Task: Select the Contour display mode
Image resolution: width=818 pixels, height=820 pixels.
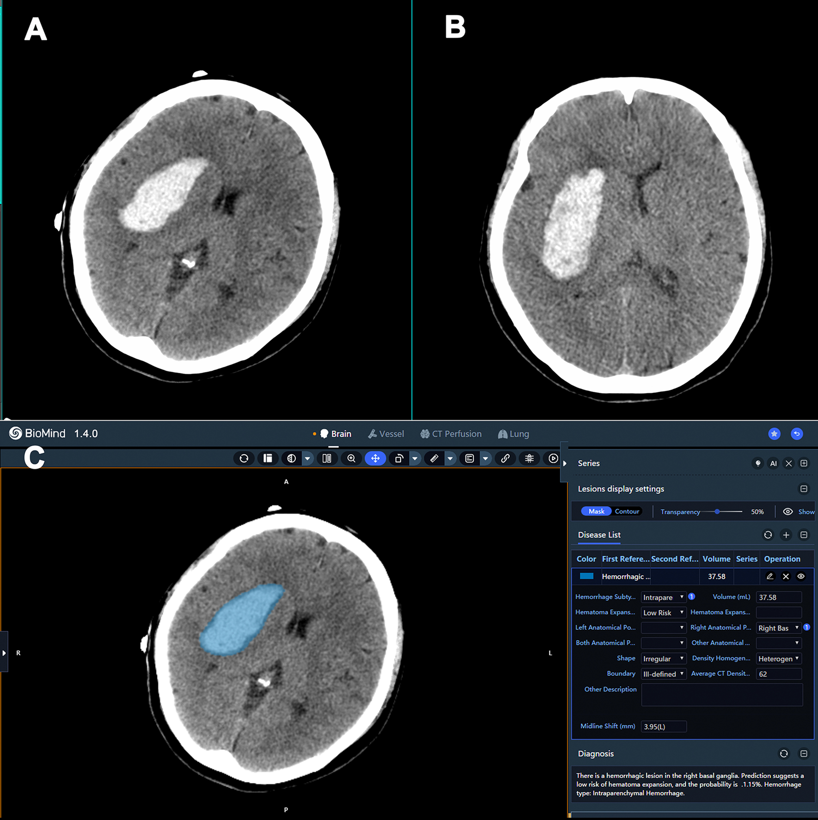Action: (627, 511)
